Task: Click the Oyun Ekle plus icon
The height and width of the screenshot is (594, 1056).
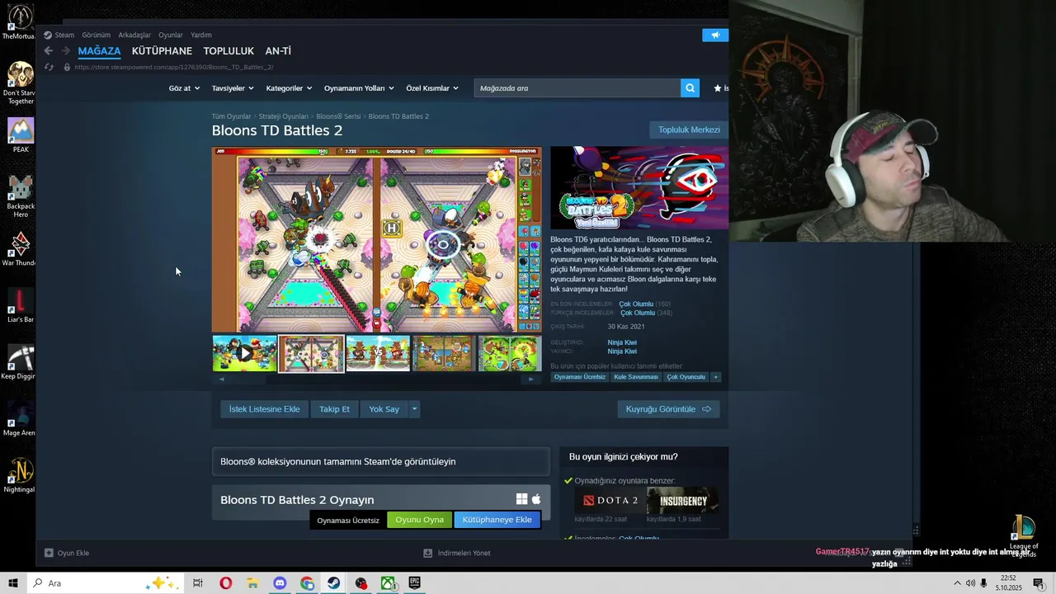Action: click(x=49, y=553)
